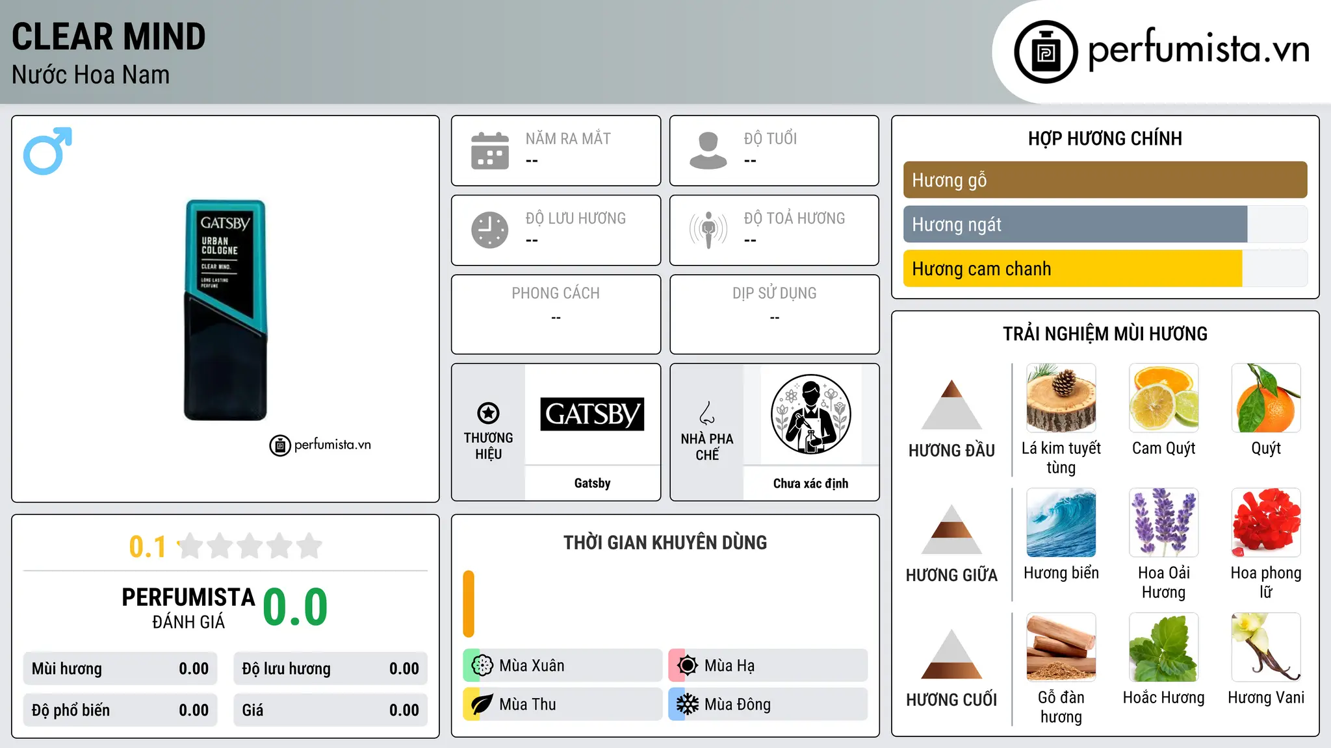Image resolution: width=1331 pixels, height=748 pixels.
Task: Click the ĐỘ TUỔI label
Action: [x=770, y=138]
